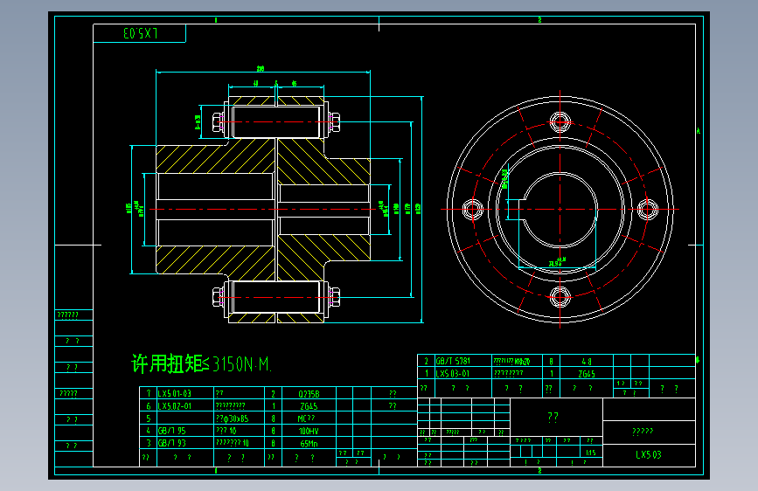
Task: Click the torque note ending in 3150N·M
Action: click(x=201, y=363)
